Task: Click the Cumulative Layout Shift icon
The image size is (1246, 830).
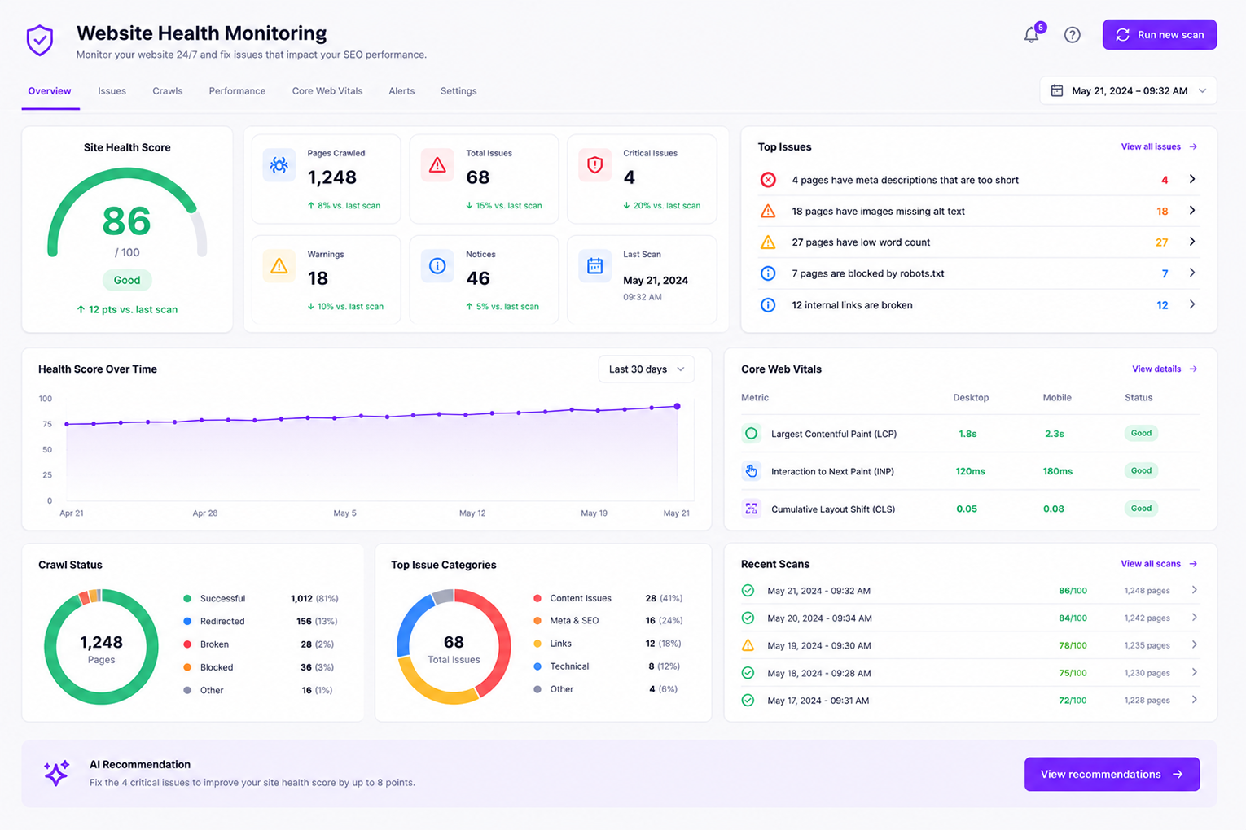Action: (751, 509)
